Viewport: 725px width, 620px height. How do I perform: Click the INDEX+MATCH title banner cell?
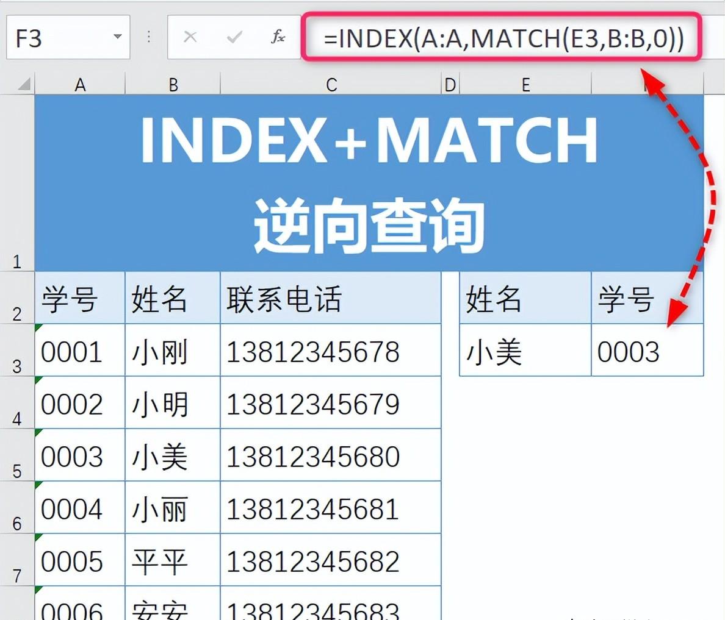pos(369,183)
